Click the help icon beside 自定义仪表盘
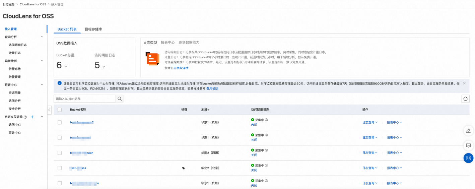 [25, 117]
